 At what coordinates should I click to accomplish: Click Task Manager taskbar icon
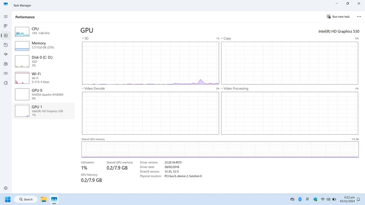[x=54, y=200]
